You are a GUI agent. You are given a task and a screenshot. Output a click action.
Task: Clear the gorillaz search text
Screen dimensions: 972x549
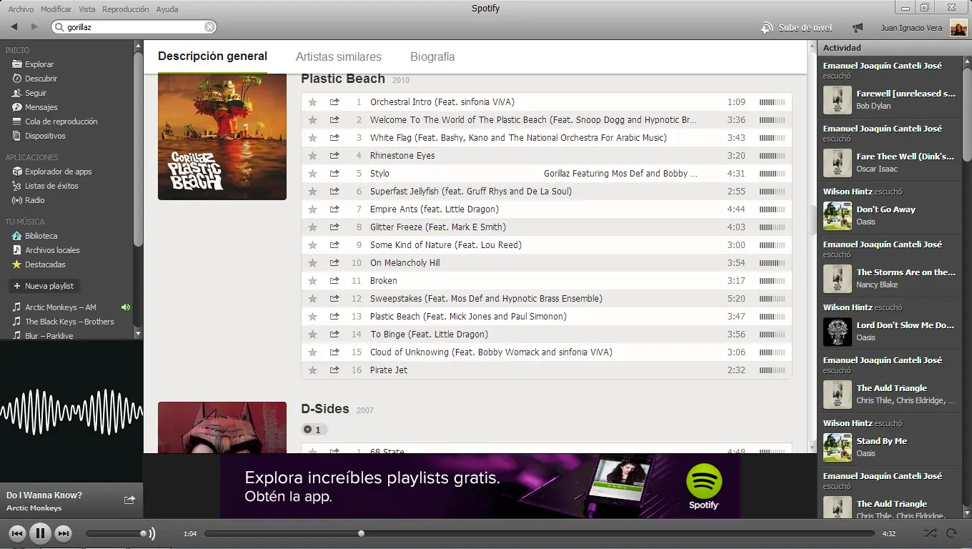coord(209,27)
